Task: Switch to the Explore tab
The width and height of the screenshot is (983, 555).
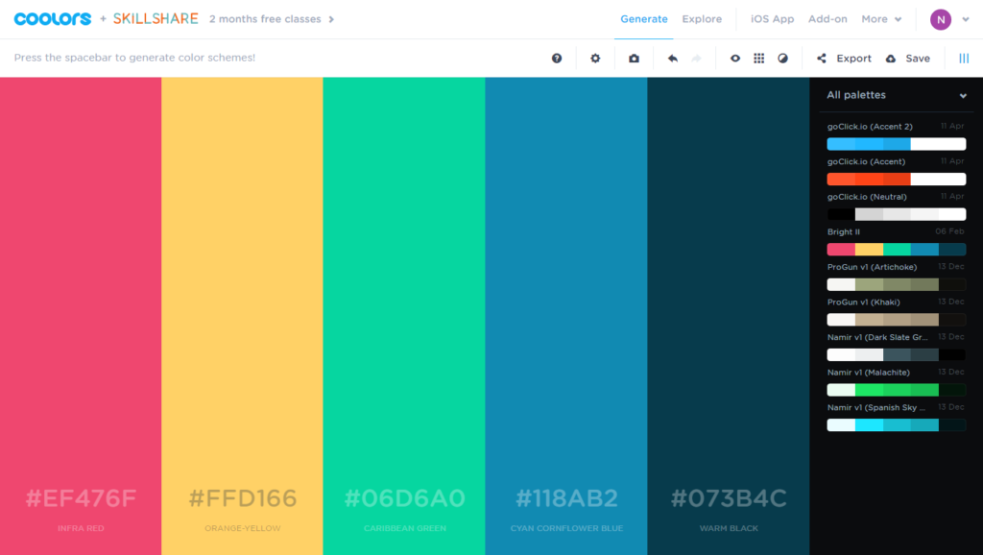Action: pos(702,19)
